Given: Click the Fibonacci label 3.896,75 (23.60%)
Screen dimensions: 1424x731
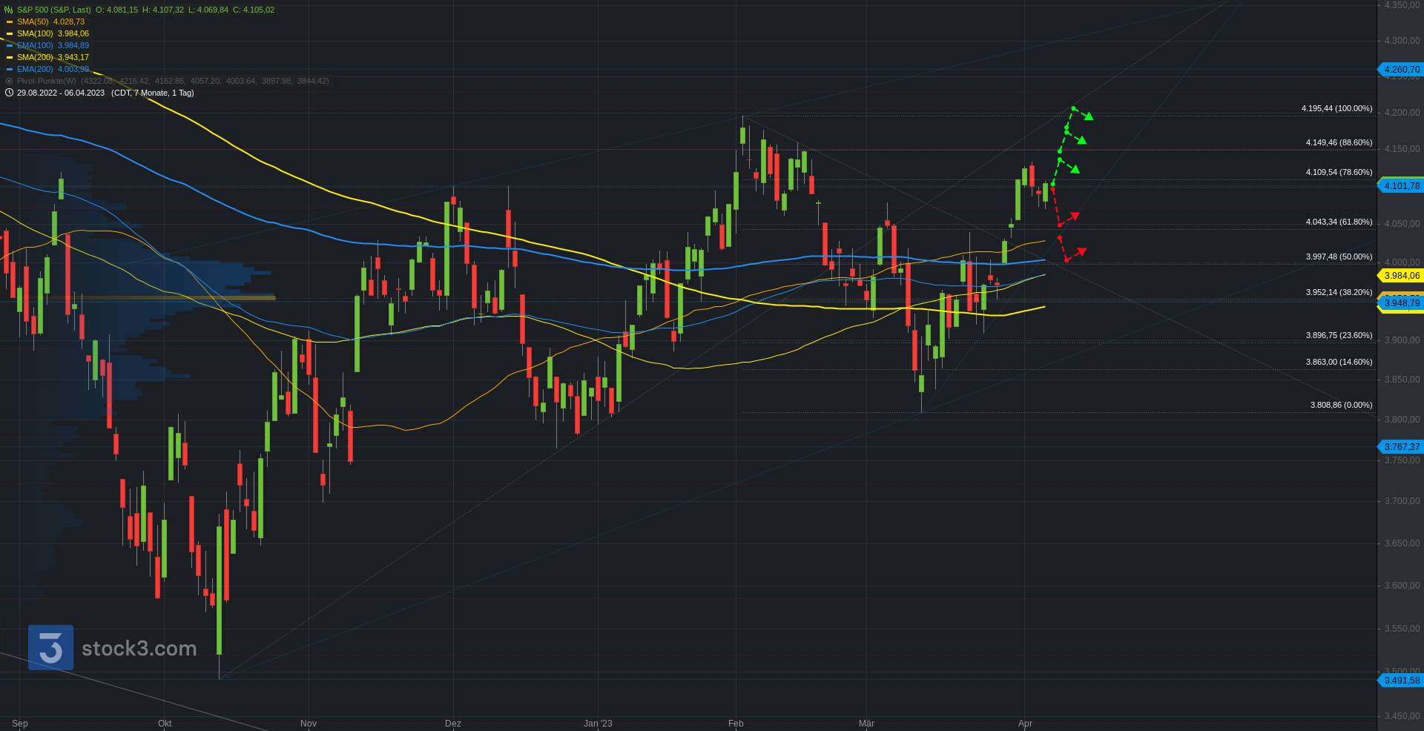Looking at the screenshot, I should point(1339,335).
